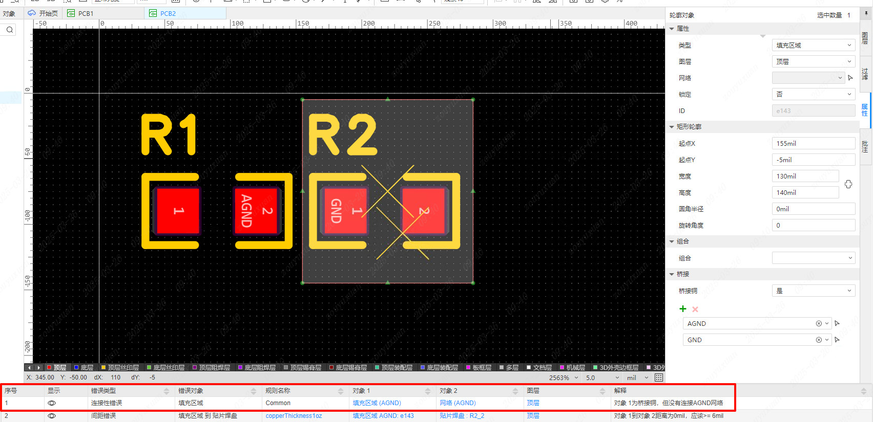
Task: Switch to the PCB1 tab
Action: [85, 13]
